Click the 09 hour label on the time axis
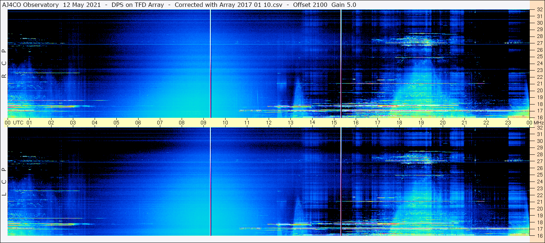Viewport: 545px width, 243px height. pyautogui.click(x=203, y=123)
